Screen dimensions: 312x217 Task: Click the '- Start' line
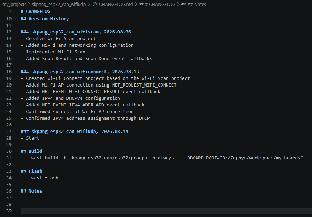click(x=30, y=138)
